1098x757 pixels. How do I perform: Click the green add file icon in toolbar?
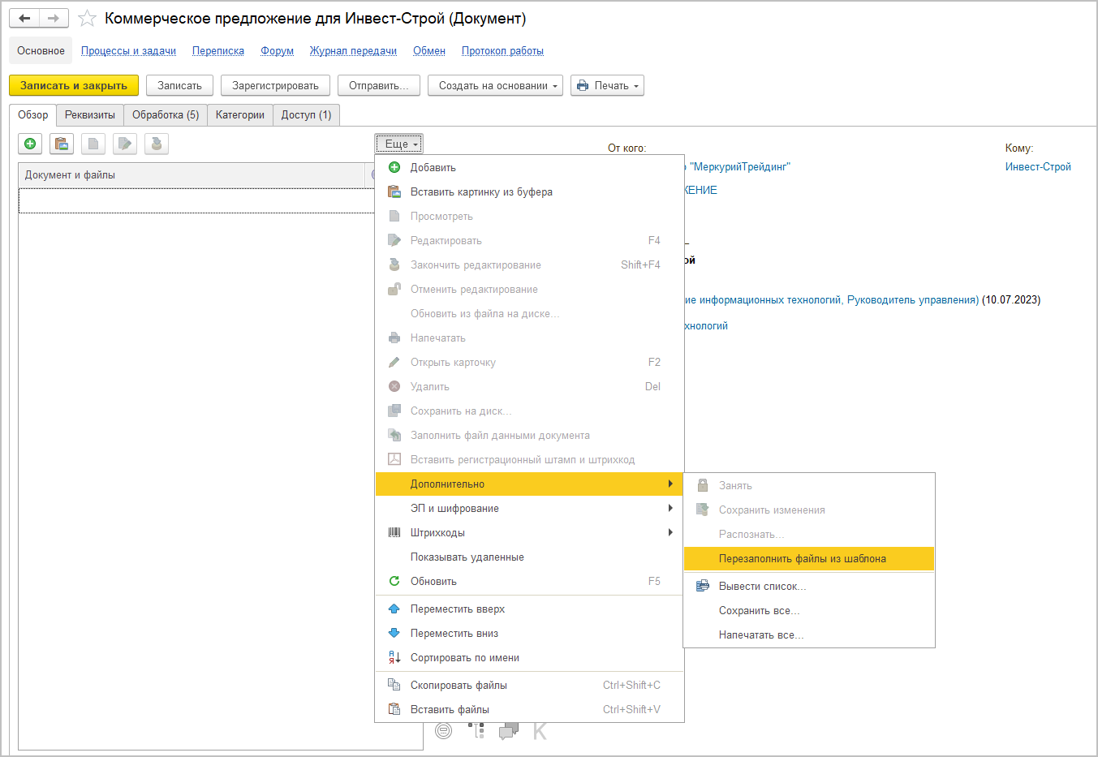[x=30, y=144]
